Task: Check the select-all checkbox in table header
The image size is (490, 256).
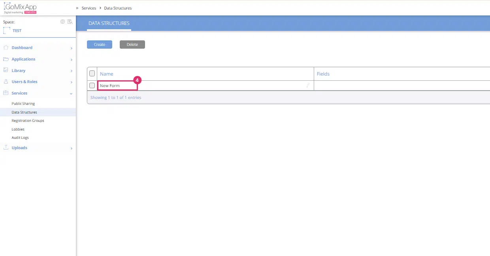Action: (92, 73)
